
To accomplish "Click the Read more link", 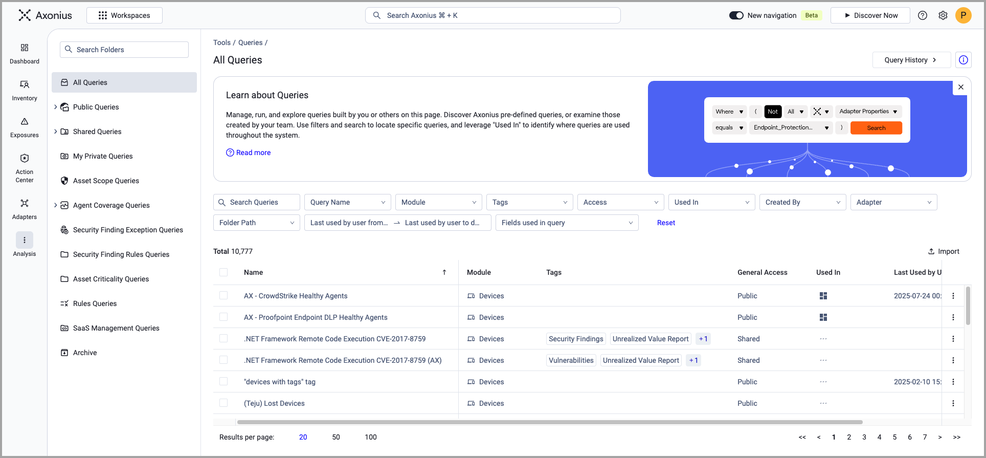I will click(x=249, y=152).
